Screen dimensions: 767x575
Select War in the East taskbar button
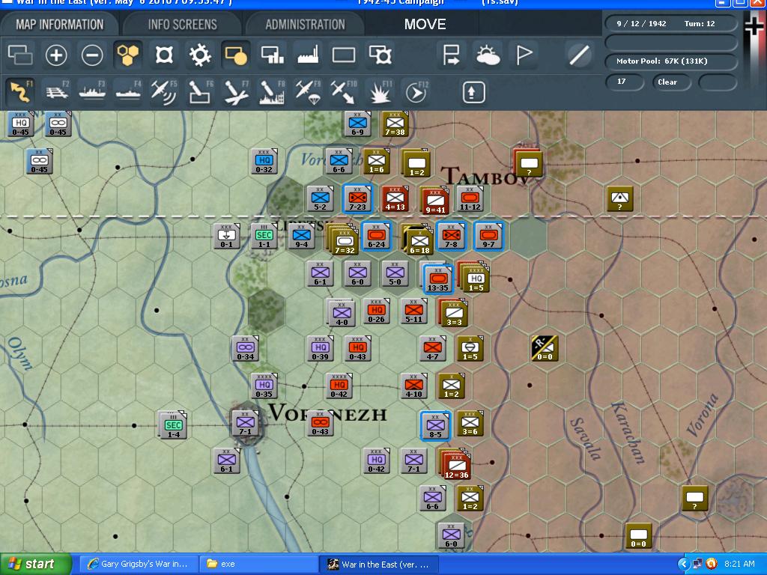coord(379,564)
